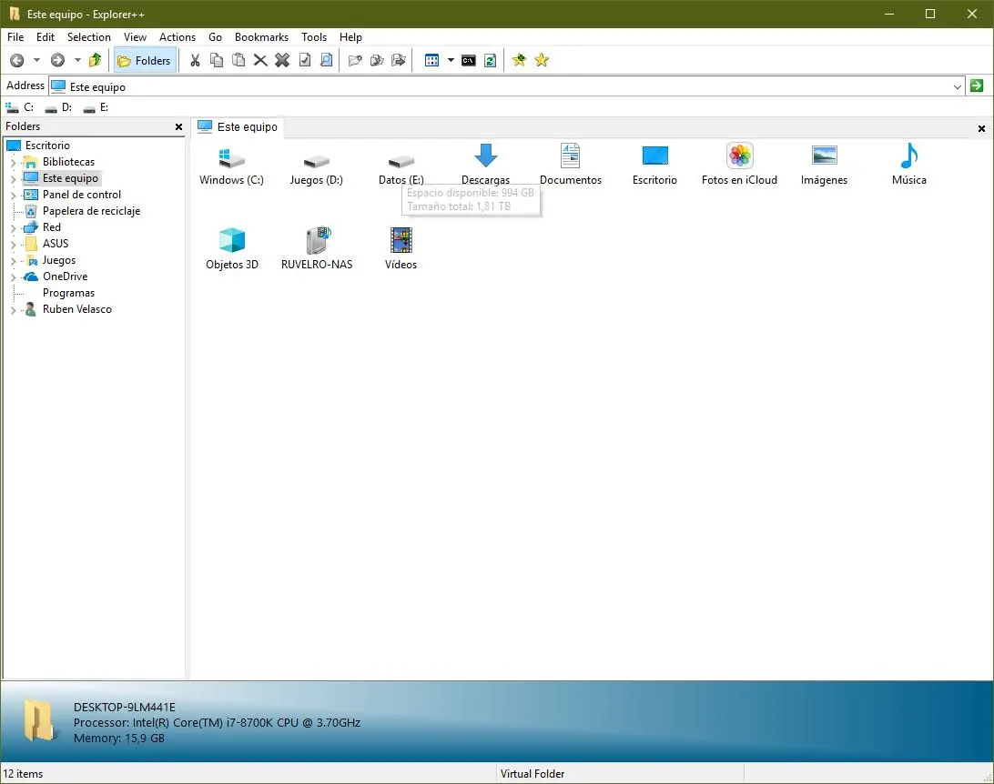Click the Cut scissors icon in toolbar
The image size is (994, 784).
(194, 61)
